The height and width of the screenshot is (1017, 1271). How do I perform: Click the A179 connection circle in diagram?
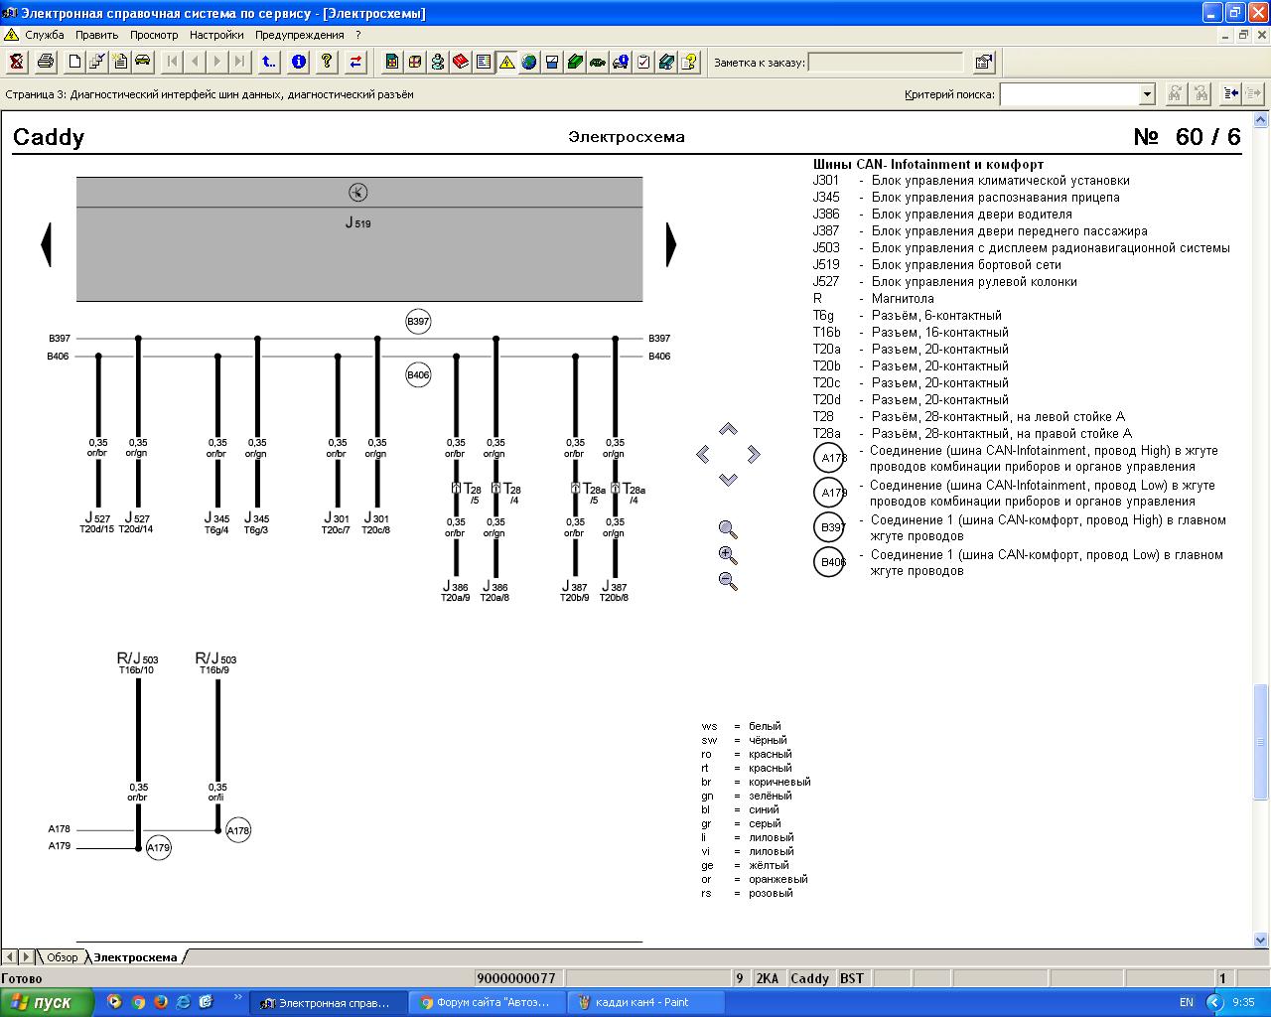coord(158,848)
